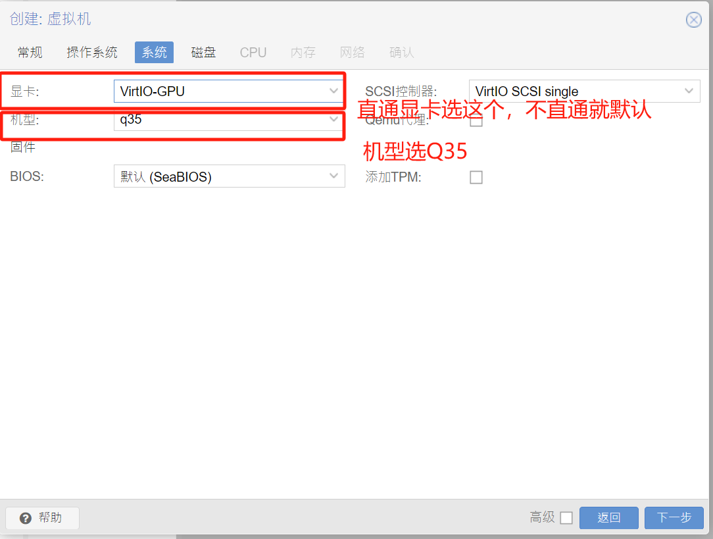Tick the 添加TPM checkbox
The width and height of the screenshot is (713, 539).
476,177
